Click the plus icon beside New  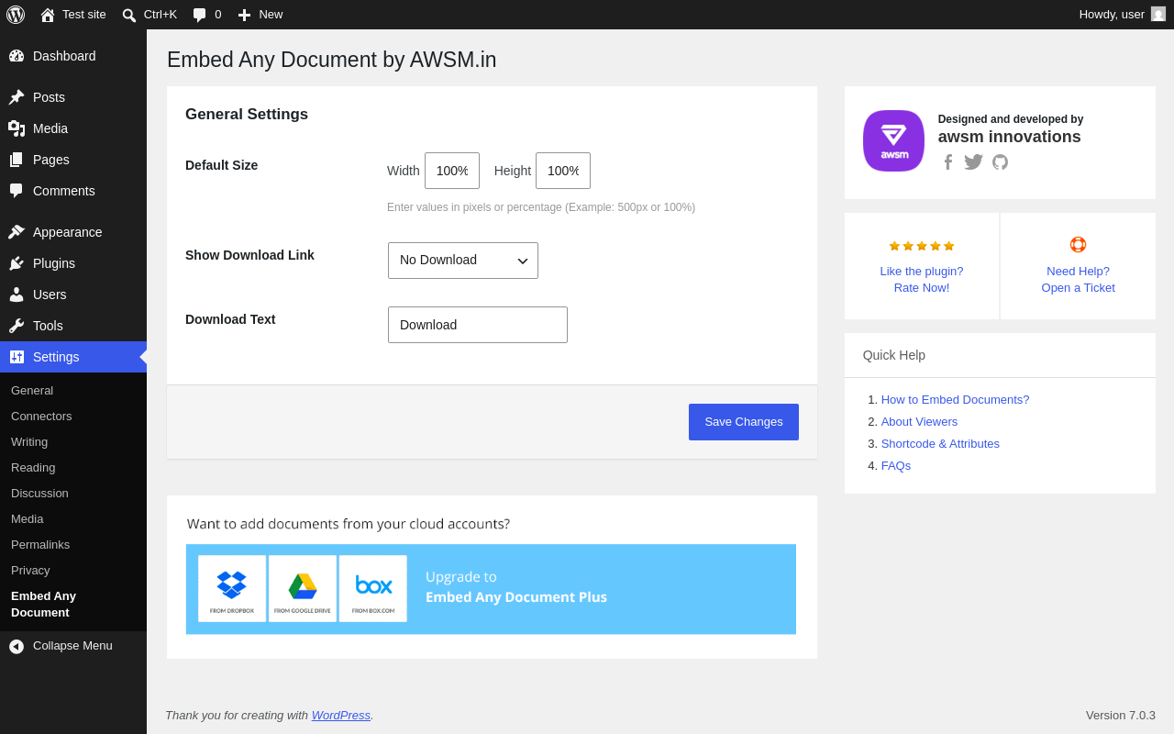244,15
